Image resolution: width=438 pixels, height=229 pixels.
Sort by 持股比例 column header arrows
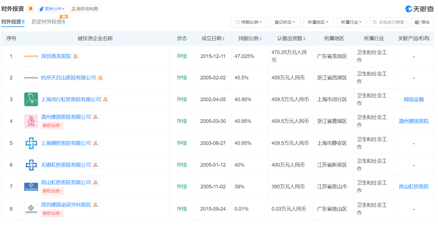(x=260, y=39)
